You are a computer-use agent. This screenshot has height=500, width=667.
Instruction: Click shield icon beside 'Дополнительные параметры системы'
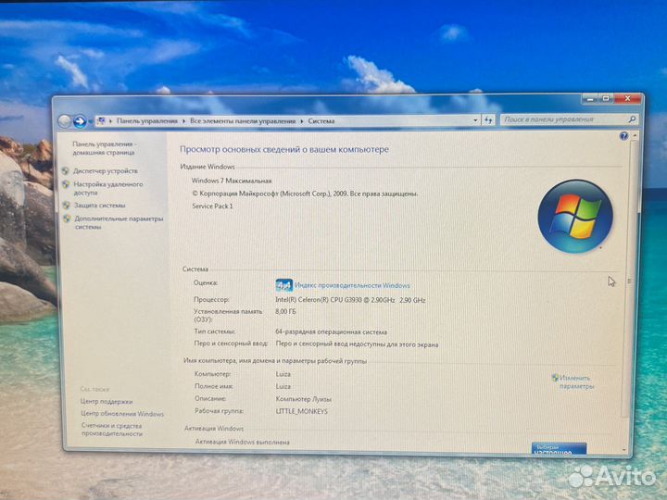tap(67, 219)
